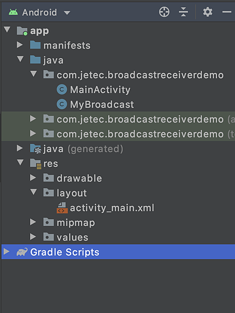Image resolution: width=235 pixels, height=313 pixels.
Task: Hide the project panel with minus icon
Action: [227, 12]
